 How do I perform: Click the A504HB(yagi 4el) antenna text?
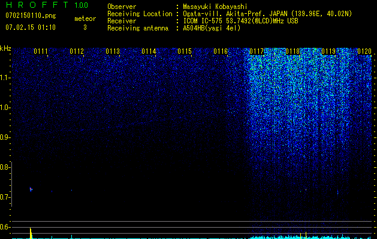pyautogui.click(x=212, y=28)
